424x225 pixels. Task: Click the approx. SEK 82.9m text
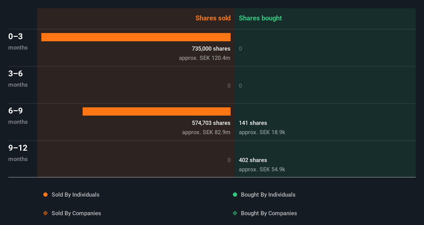[x=206, y=132]
